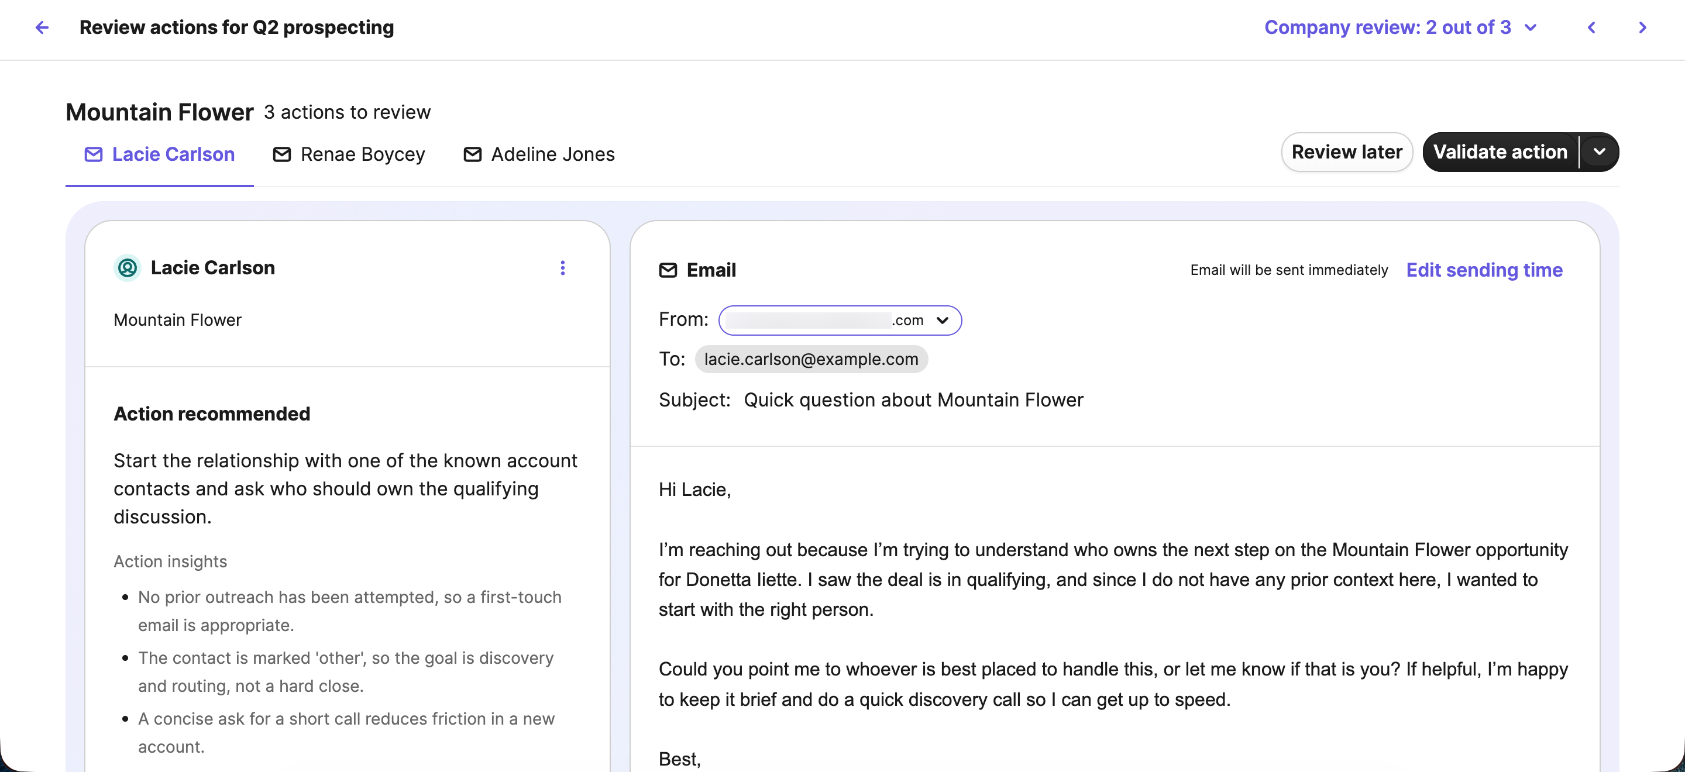The width and height of the screenshot is (1685, 772).
Task: Click the insight about contact marked 'other'
Action: 345,672
